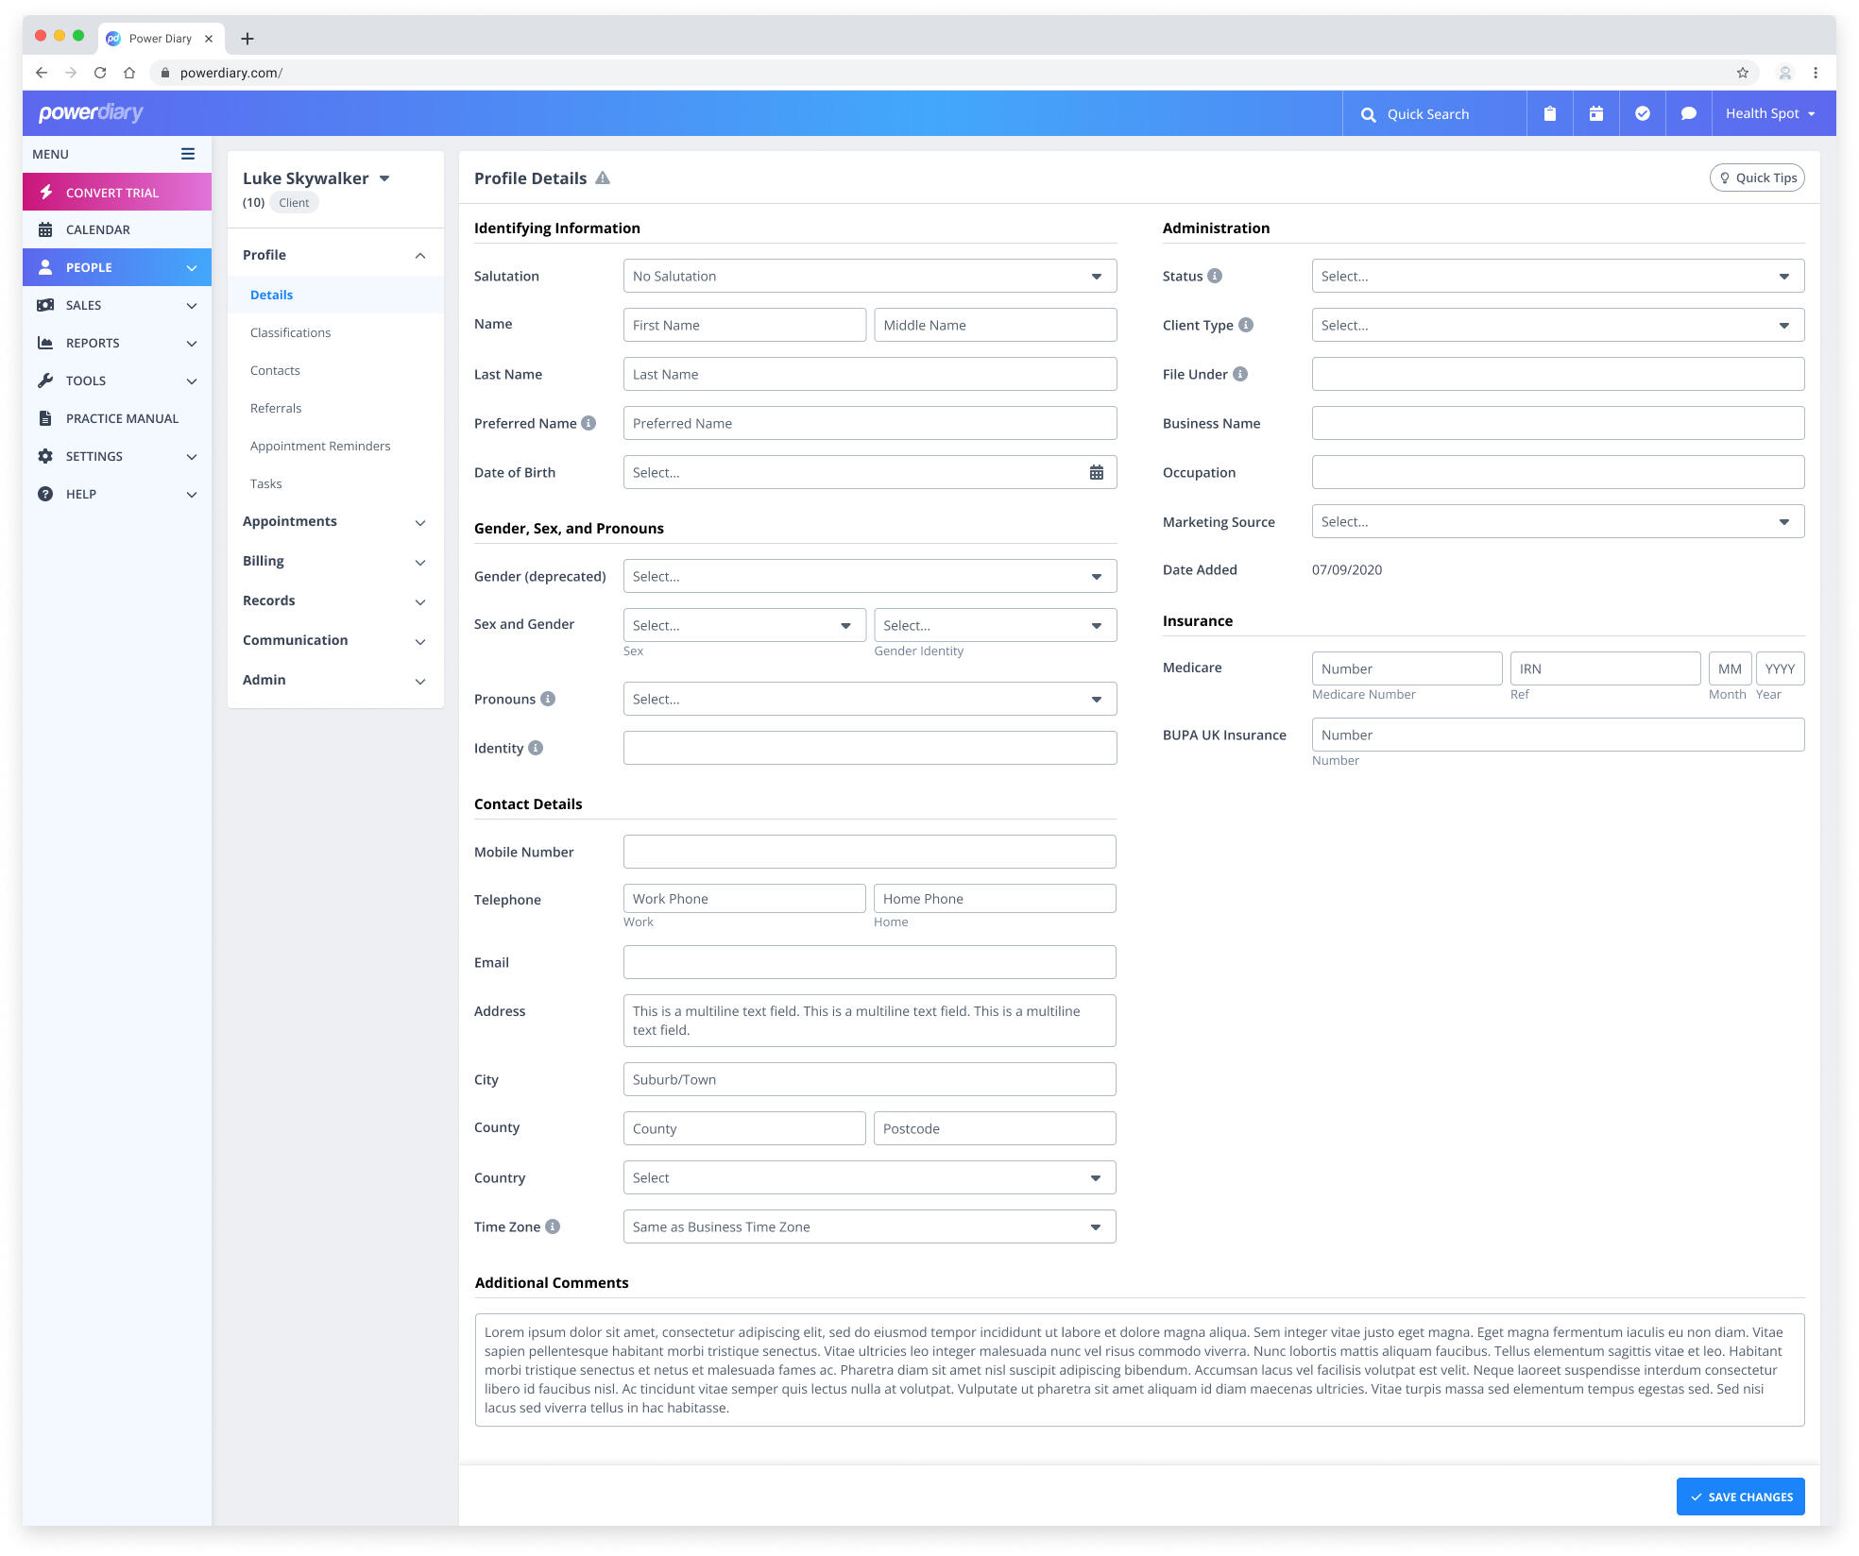Image resolution: width=1859 pixels, height=1556 pixels.
Task: Click the Profile Details warning triangle icon
Action: coord(603,178)
